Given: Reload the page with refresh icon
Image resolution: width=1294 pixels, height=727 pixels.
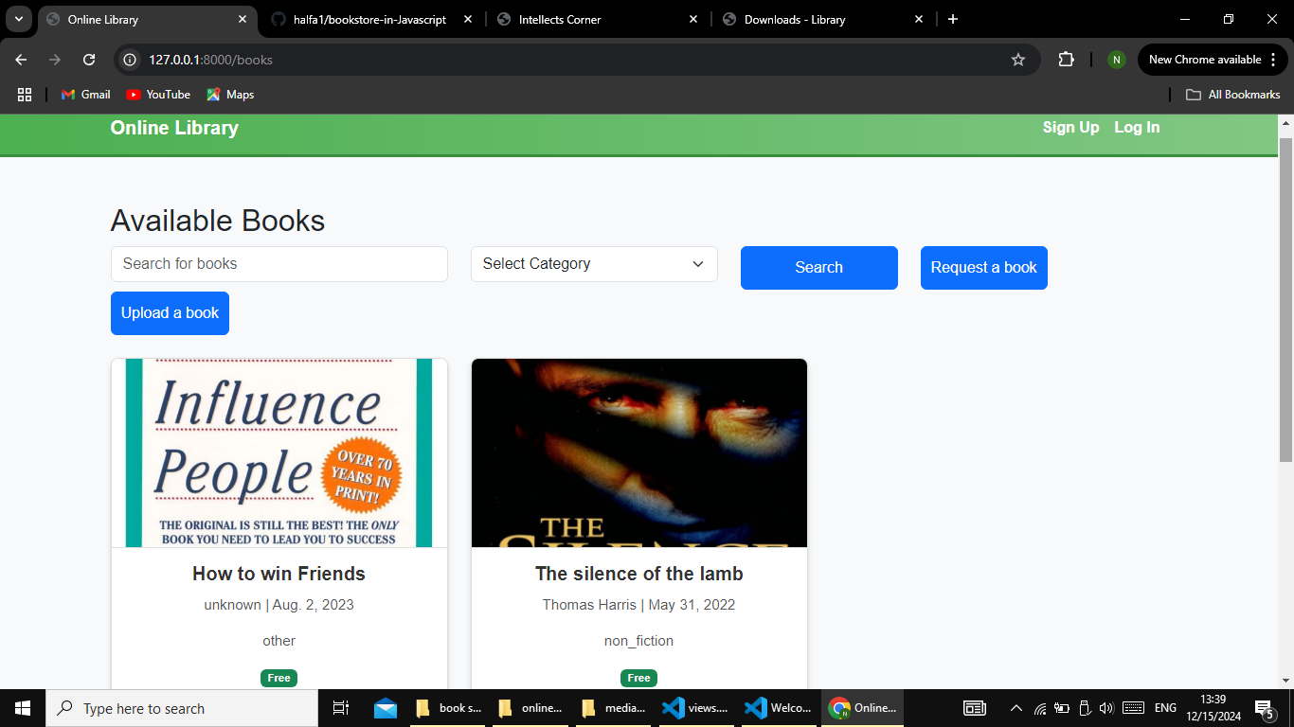Looking at the screenshot, I should coord(89,60).
